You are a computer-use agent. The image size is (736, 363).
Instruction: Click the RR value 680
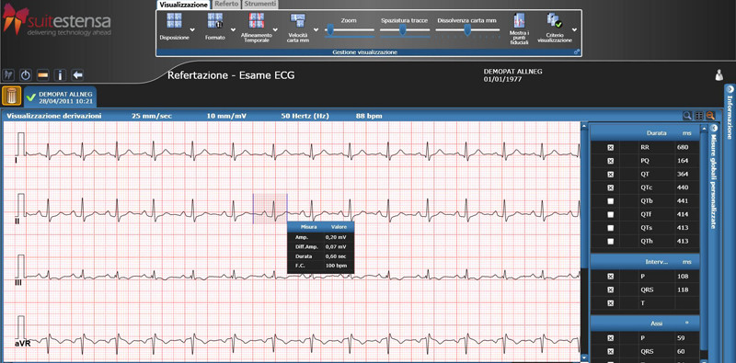click(683, 147)
